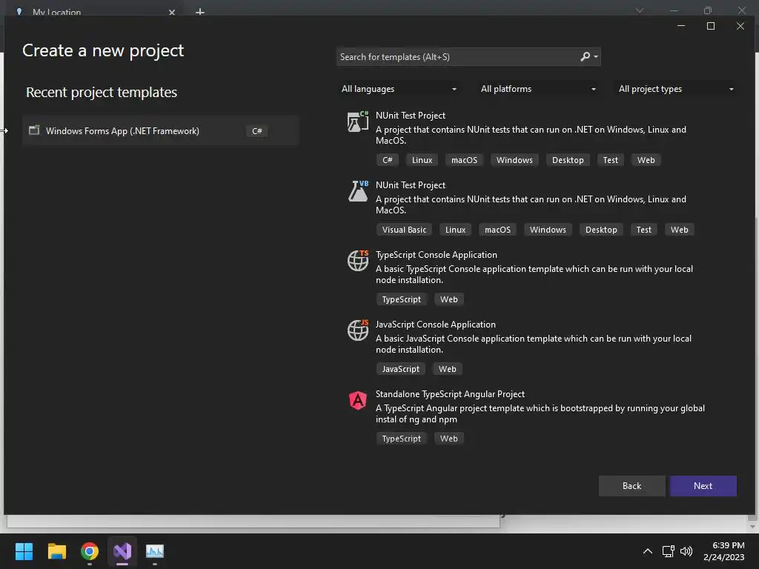The height and width of the screenshot is (569, 759).
Task: Minimize the Create a new project dialog
Action: [681, 26]
